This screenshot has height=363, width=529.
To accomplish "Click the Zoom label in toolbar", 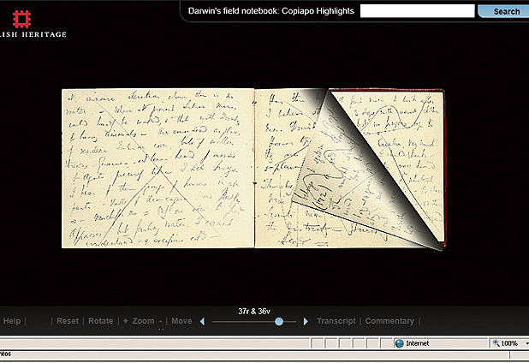I will pyautogui.click(x=143, y=321).
